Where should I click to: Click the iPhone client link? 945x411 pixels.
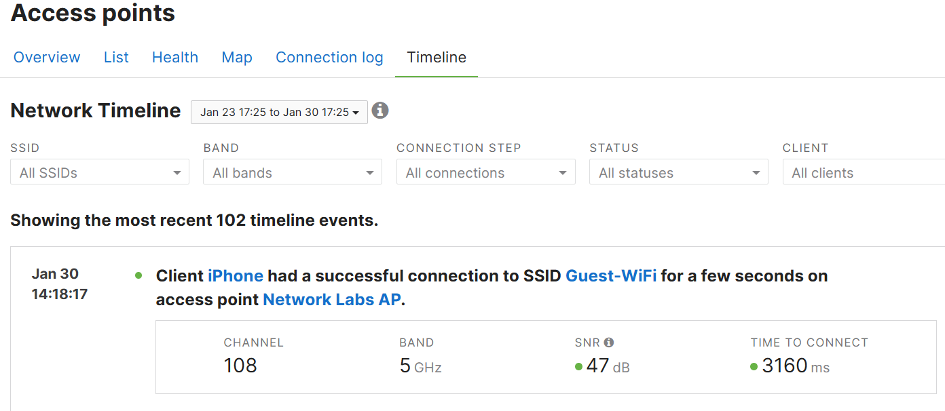235,276
